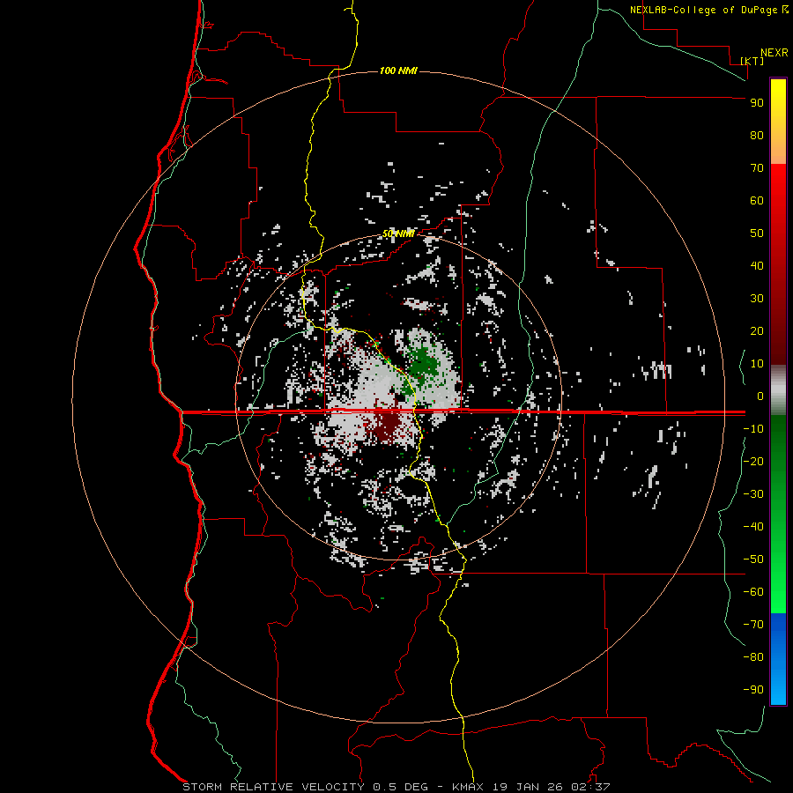
Task: Click the "NEXR" label above the color scale
Action: coord(774,53)
